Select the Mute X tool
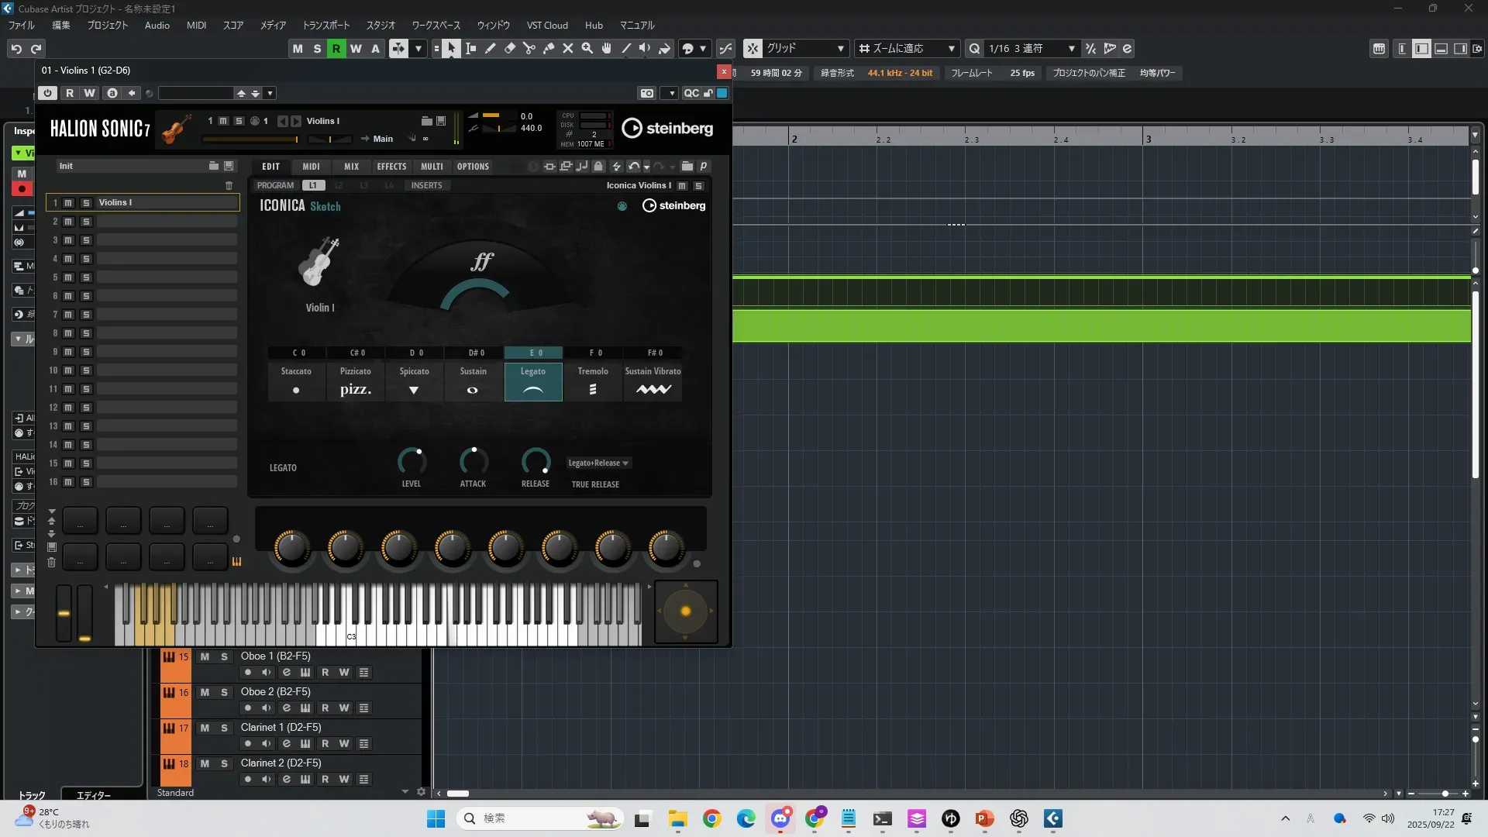 coord(568,48)
